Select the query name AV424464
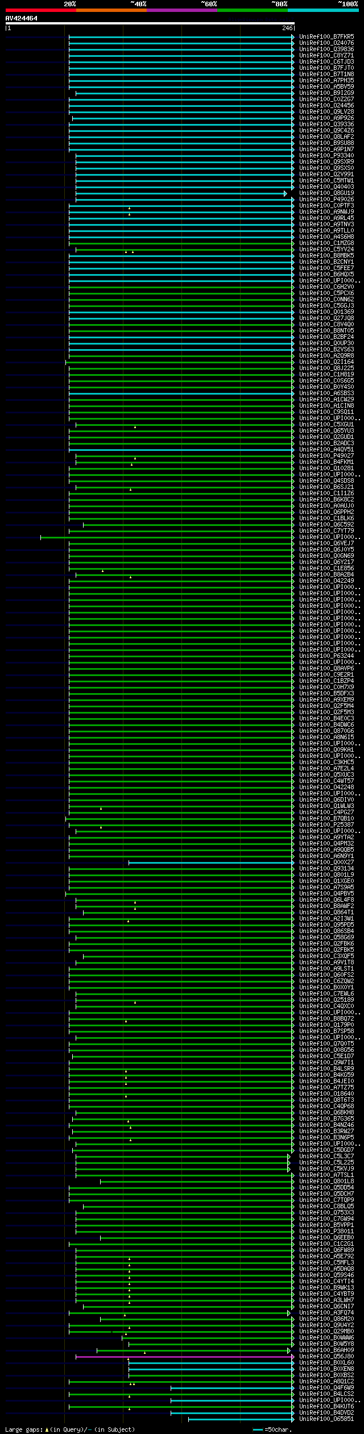 pyautogui.click(x=22, y=18)
